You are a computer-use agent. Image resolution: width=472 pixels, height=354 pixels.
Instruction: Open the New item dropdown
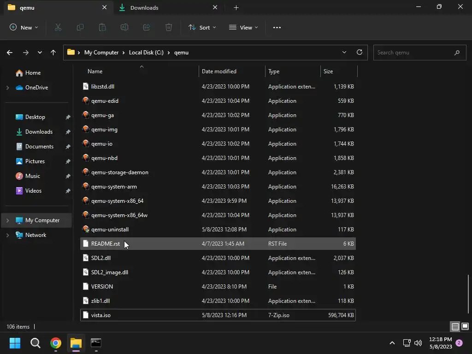pyautogui.click(x=24, y=27)
